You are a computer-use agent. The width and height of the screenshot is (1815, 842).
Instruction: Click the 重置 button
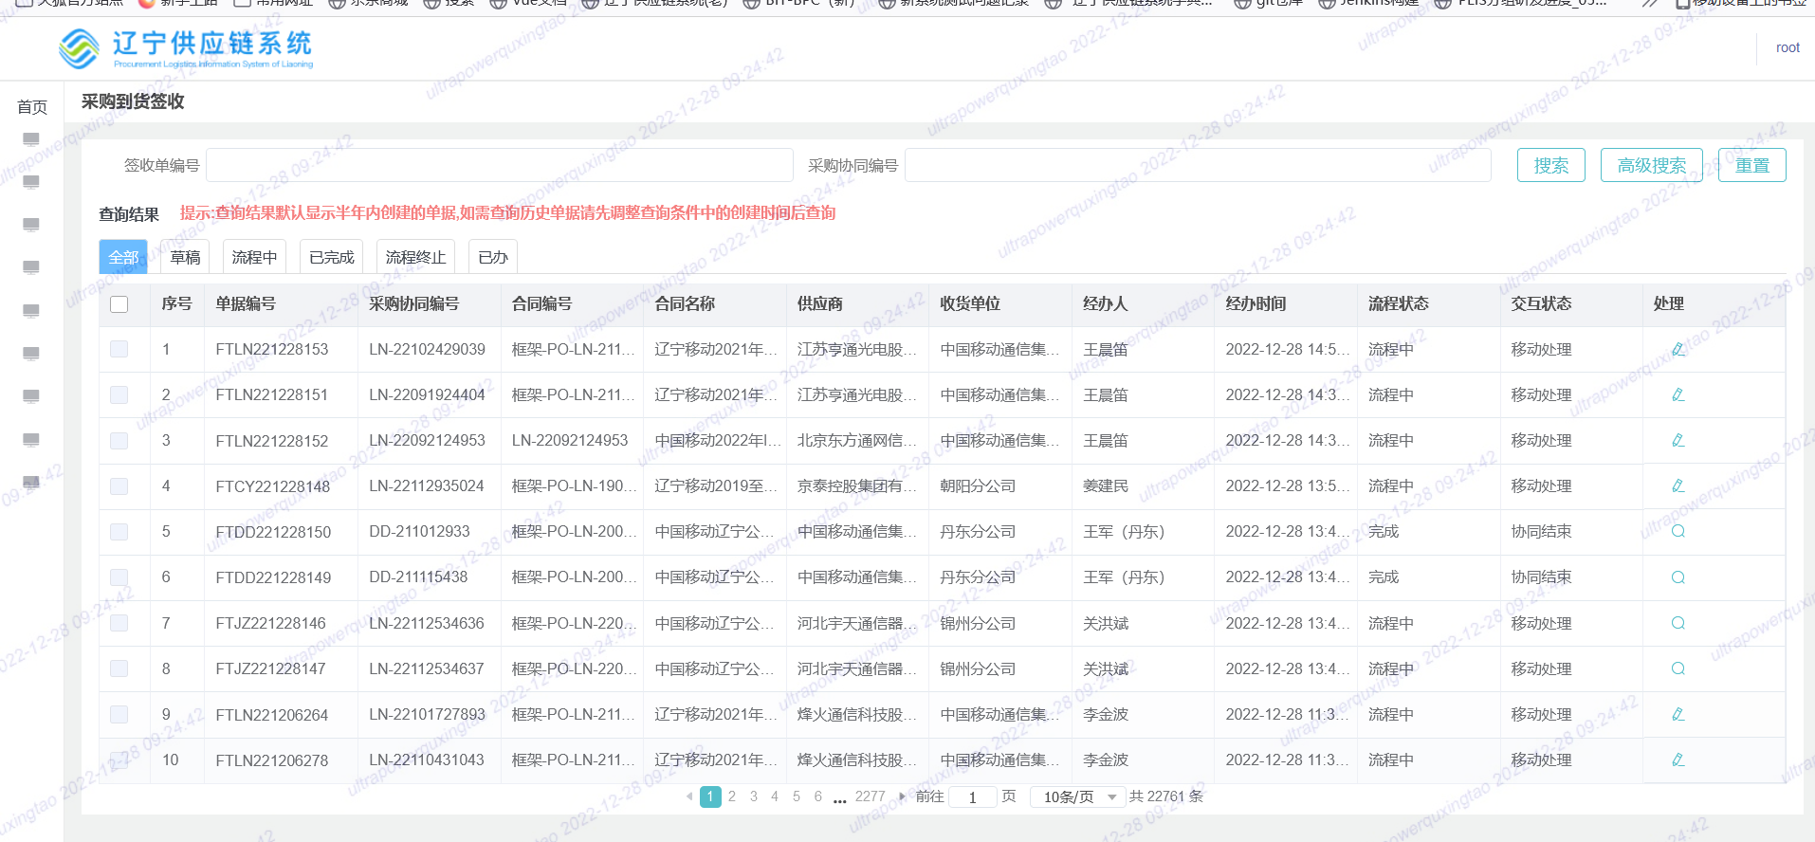(1752, 165)
